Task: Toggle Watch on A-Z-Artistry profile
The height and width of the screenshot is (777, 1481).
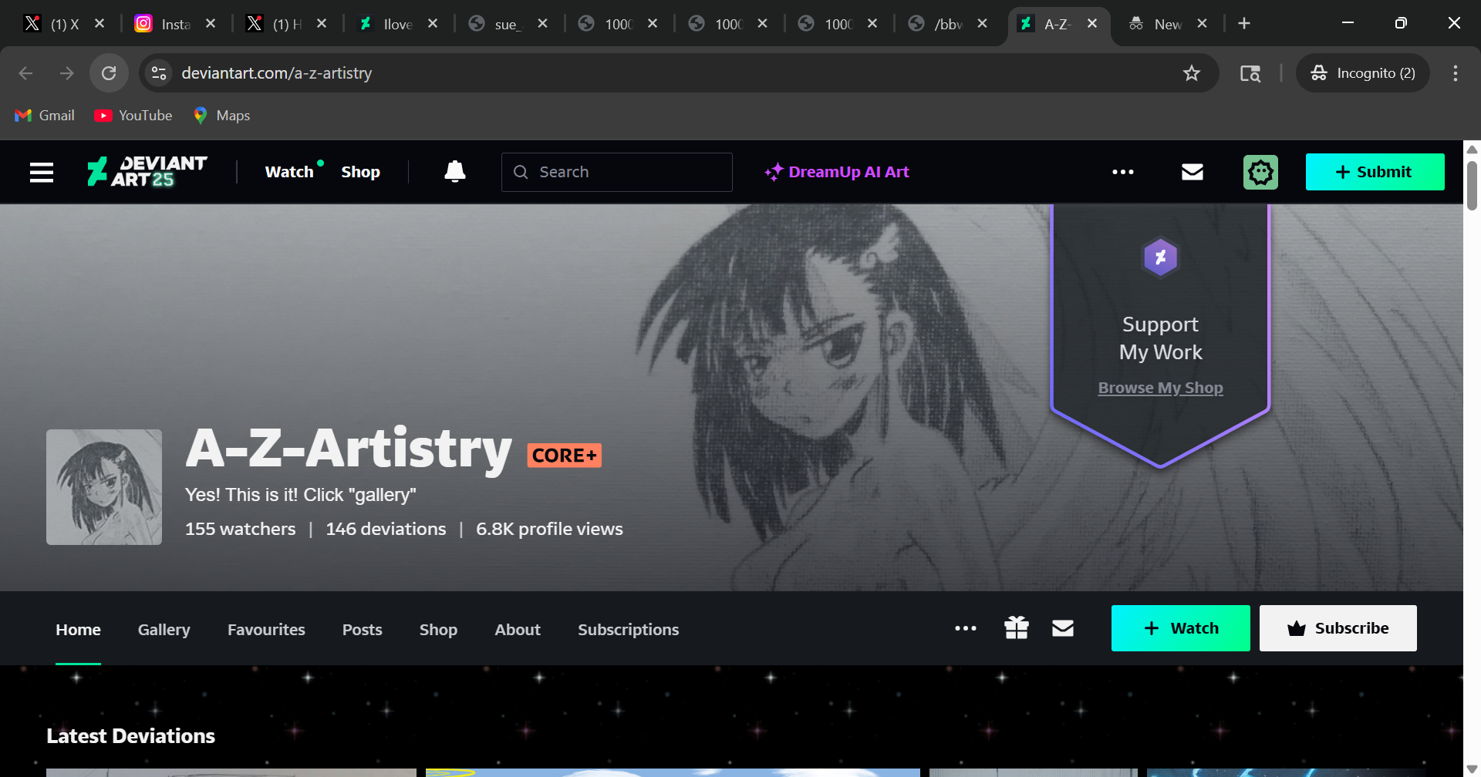Action: (x=1180, y=628)
